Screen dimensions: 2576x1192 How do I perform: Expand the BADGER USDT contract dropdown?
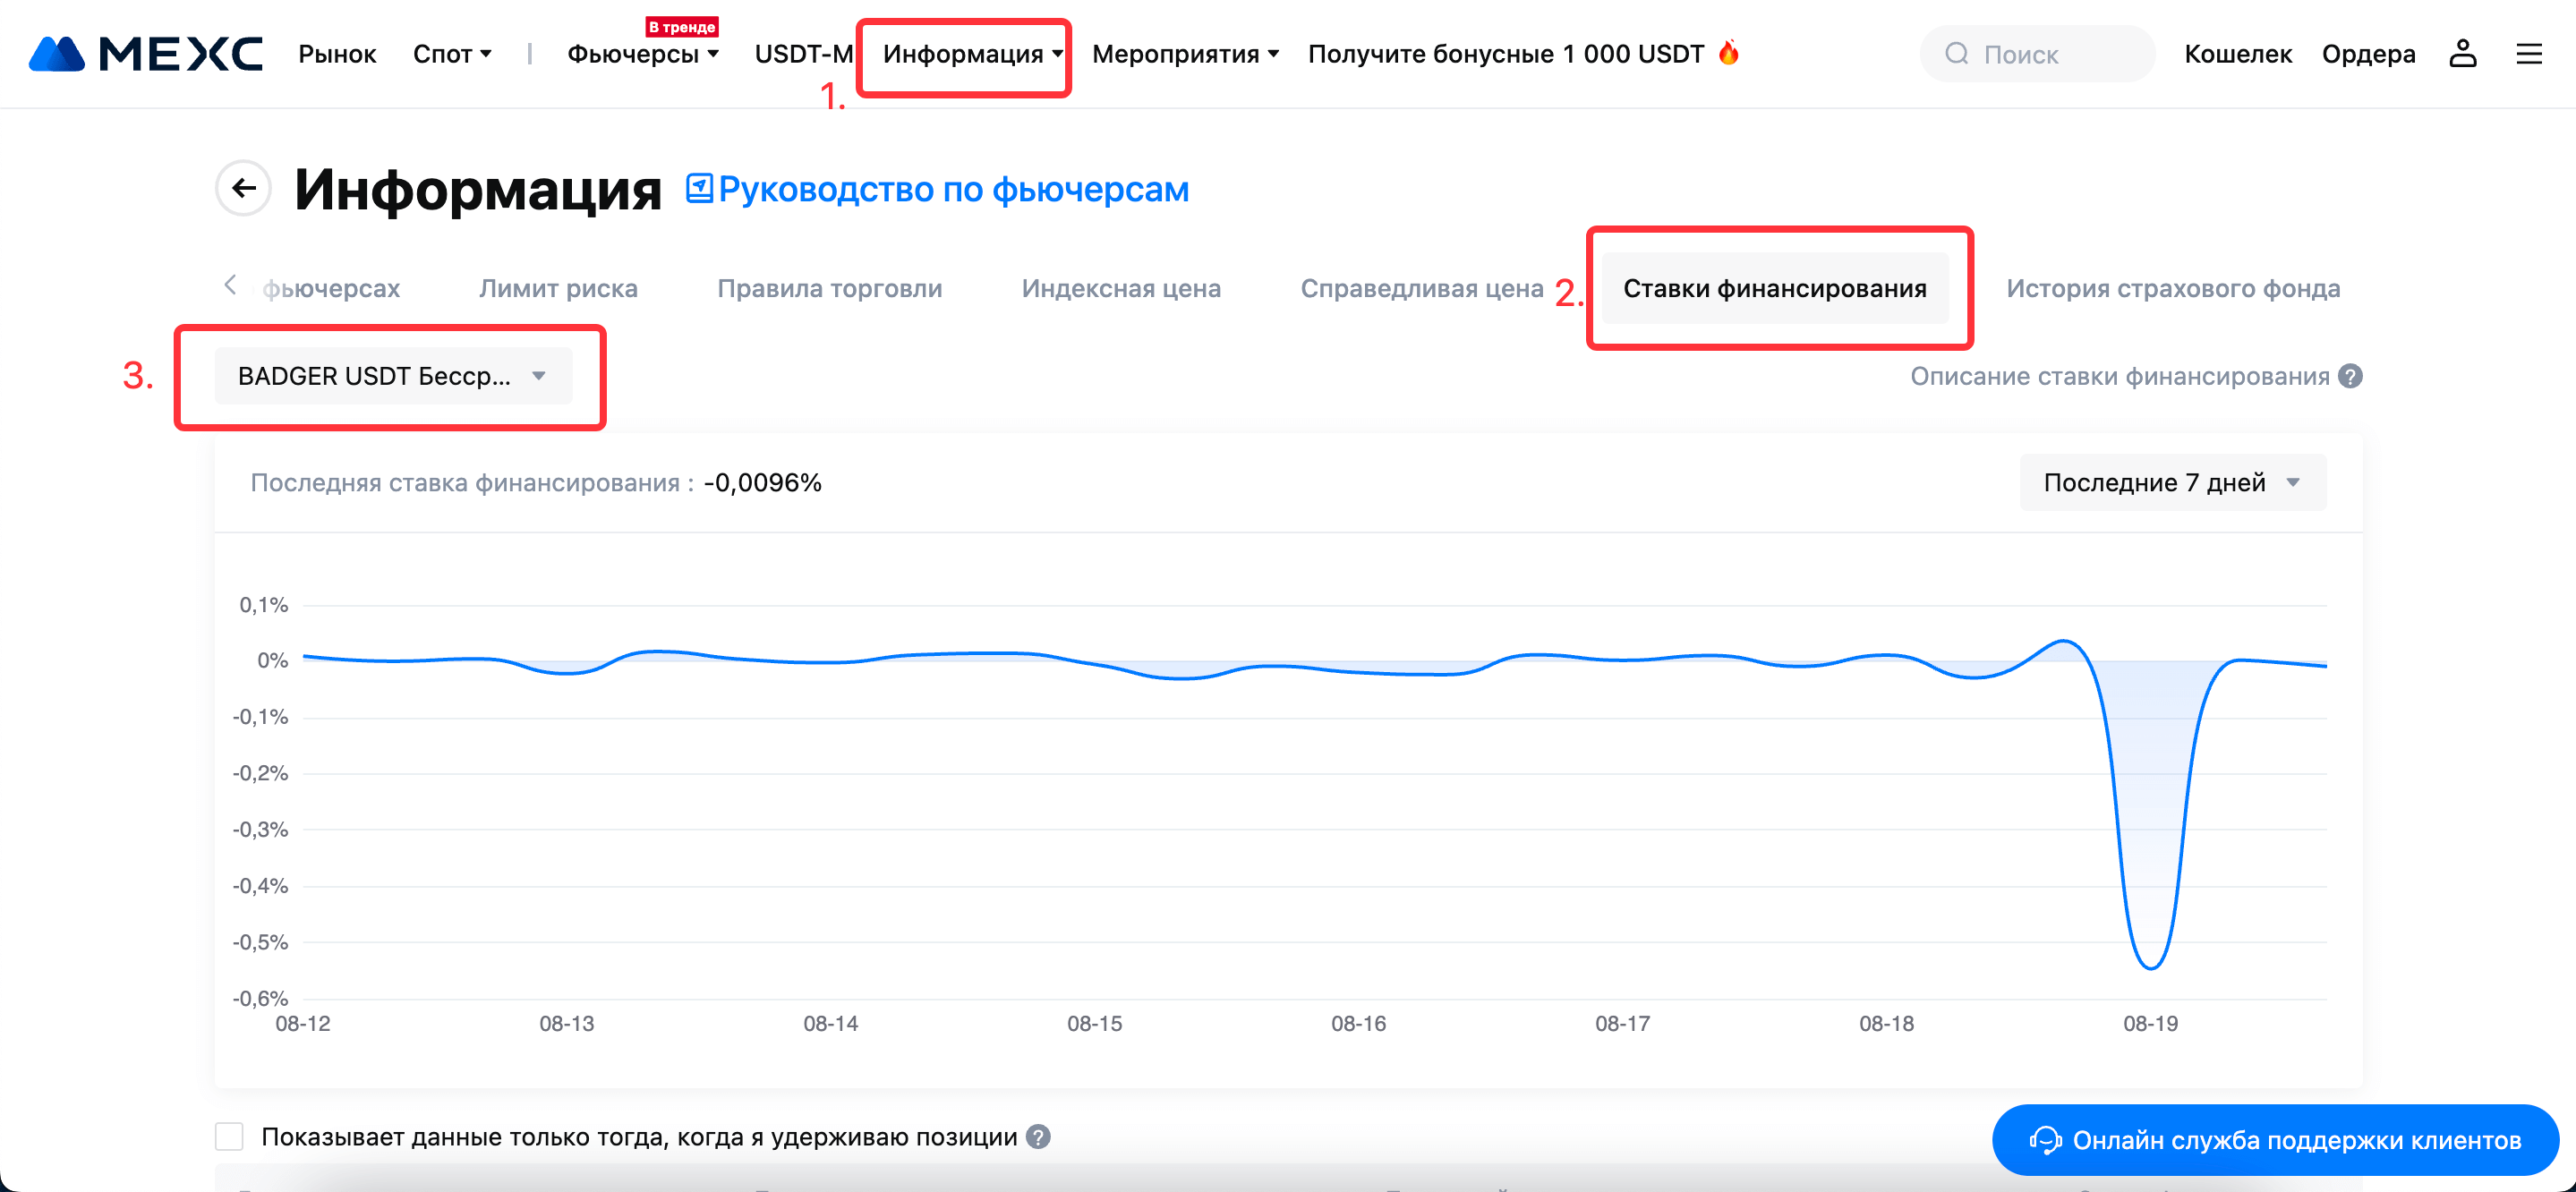(393, 376)
